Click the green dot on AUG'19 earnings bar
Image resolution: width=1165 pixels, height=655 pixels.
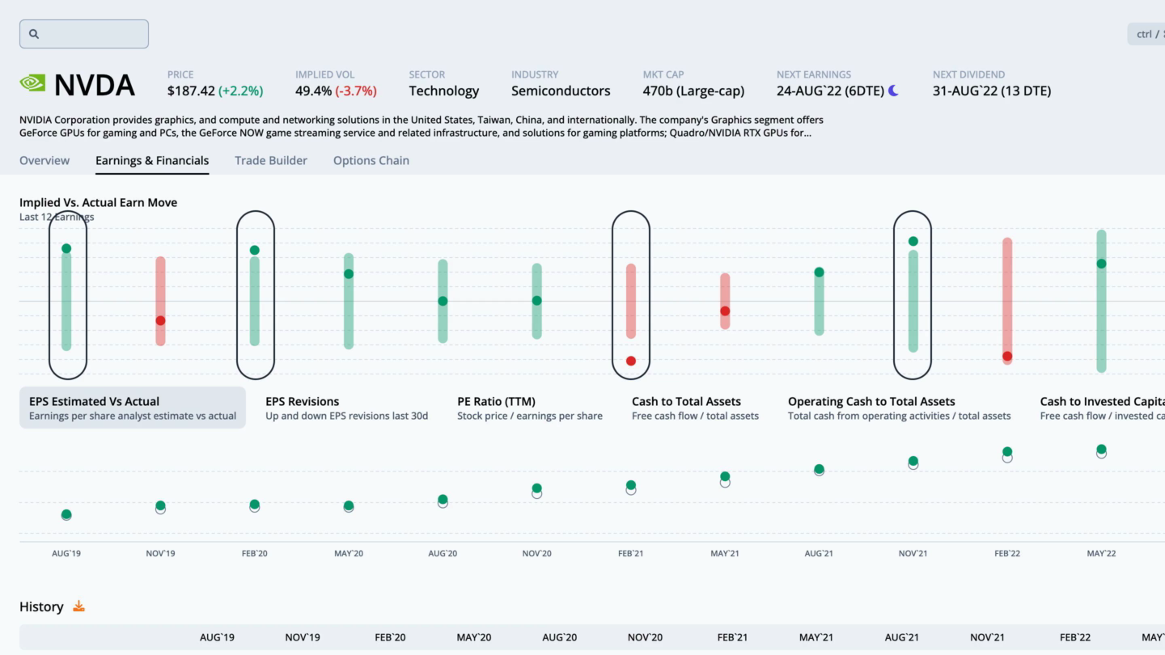pos(66,248)
